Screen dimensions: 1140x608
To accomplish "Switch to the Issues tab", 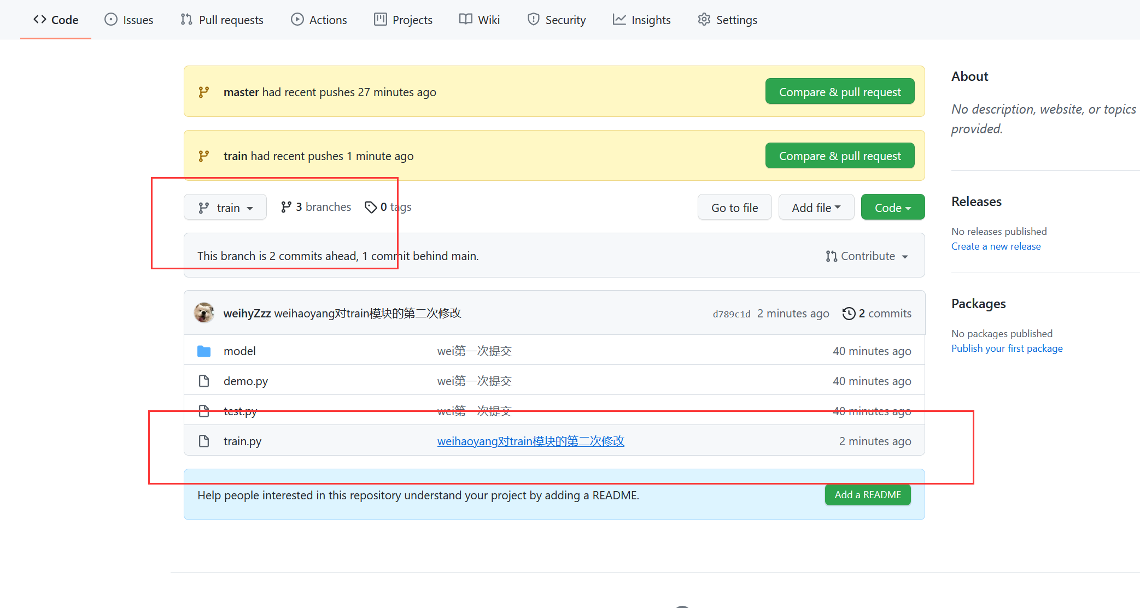I will (x=129, y=20).
